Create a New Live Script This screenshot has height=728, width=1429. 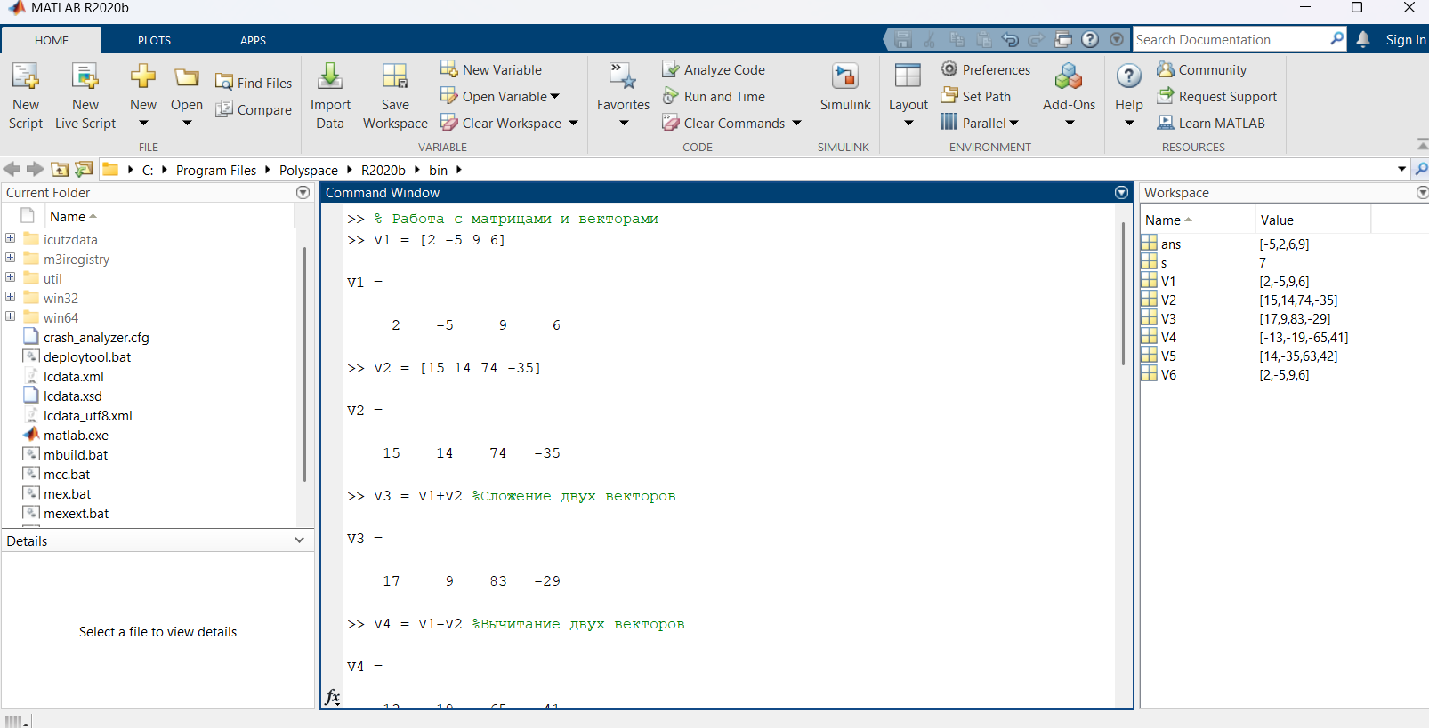tap(85, 96)
